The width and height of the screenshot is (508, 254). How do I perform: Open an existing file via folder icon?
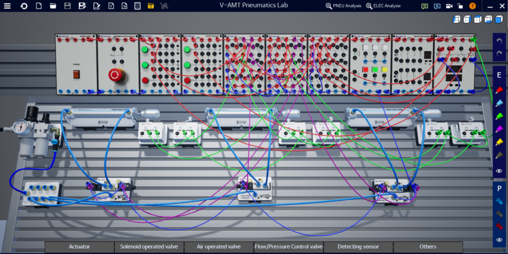pyautogui.click(x=53, y=6)
